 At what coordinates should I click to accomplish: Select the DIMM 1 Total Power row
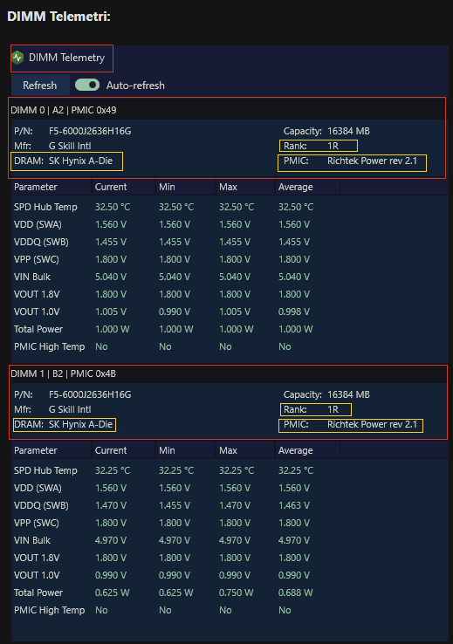coord(230,593)
